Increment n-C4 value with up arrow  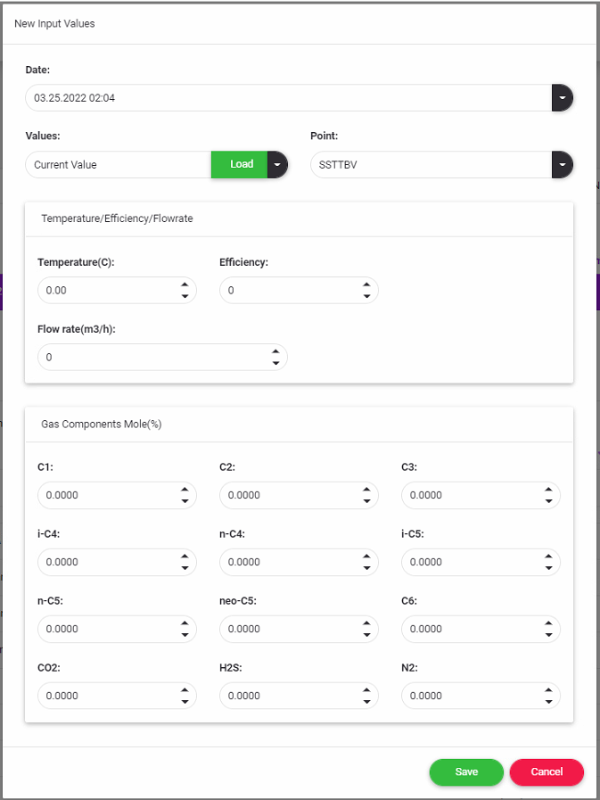pos(366,557)
